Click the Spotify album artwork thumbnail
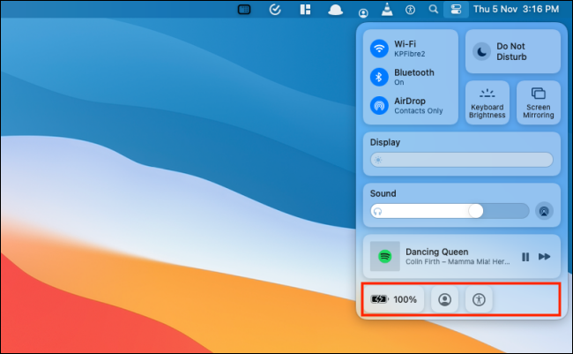Image resolution: width=573 pixels, height=354 pixels. [x=385, y=257]
